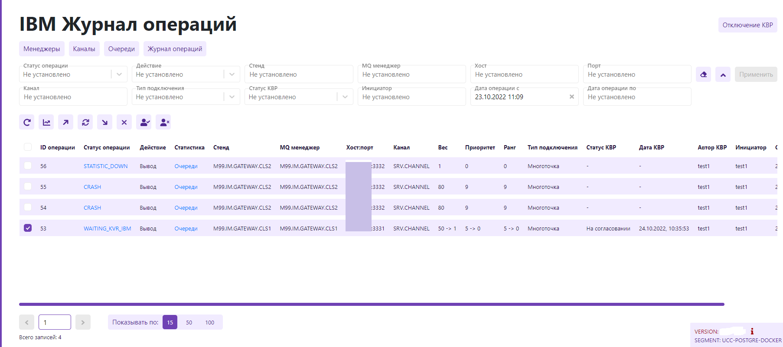
Task: Click the user with cross reject icon
Action: point(163,123)
